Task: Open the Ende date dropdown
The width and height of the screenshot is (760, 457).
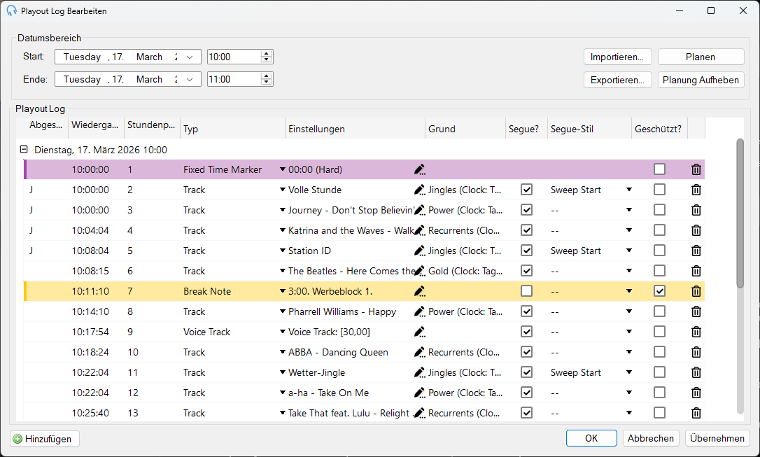Action: pos(190,80)
